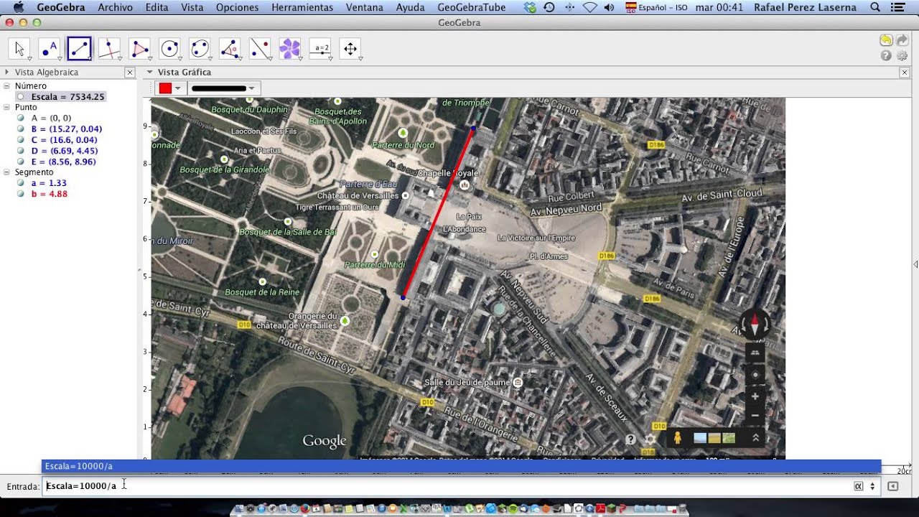
Task: Click the Redo arrow button
Action: point(902,40)
